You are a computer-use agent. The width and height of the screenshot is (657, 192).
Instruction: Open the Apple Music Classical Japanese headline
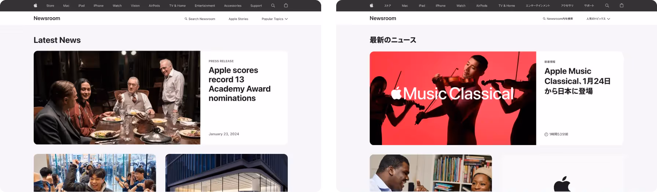(x=577, y=81)
